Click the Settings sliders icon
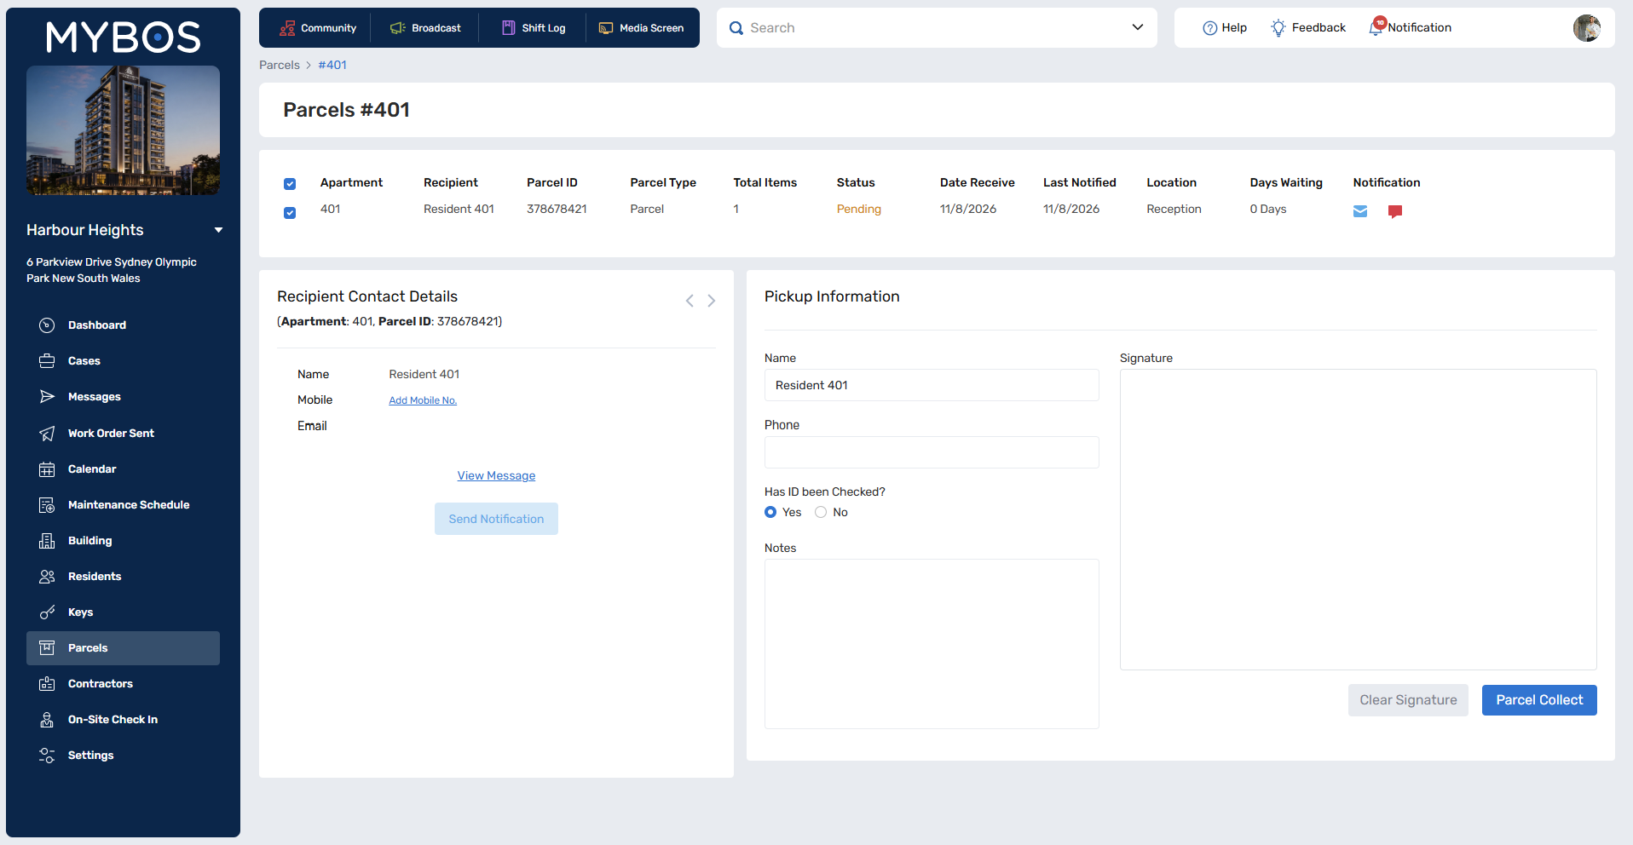1633x845 pixels. pyautogui.click(x=47, y=756)
